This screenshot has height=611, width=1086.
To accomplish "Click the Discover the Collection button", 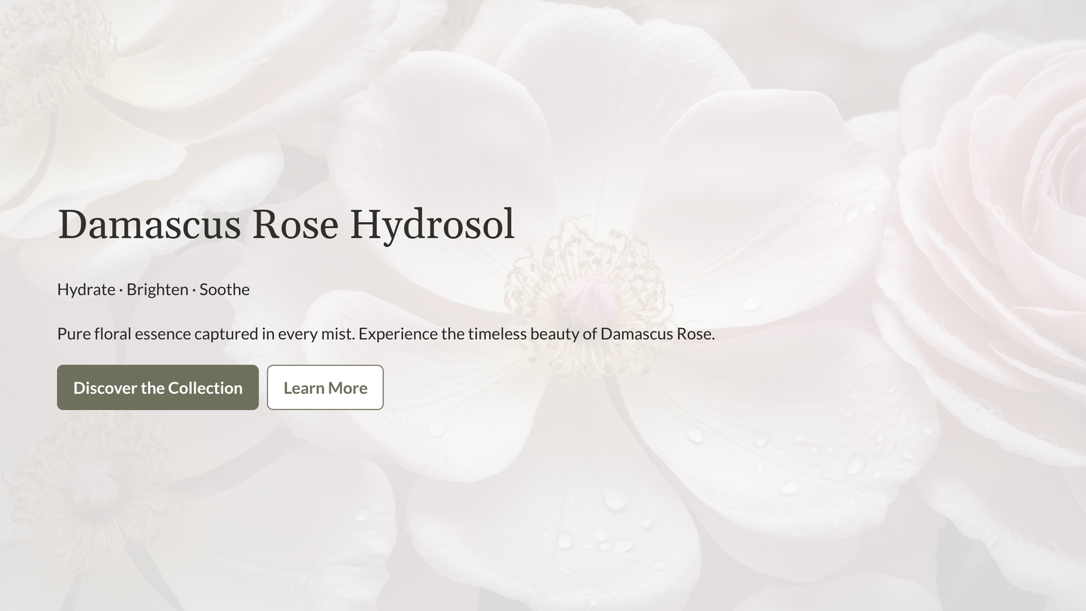I will pos(157,388).
